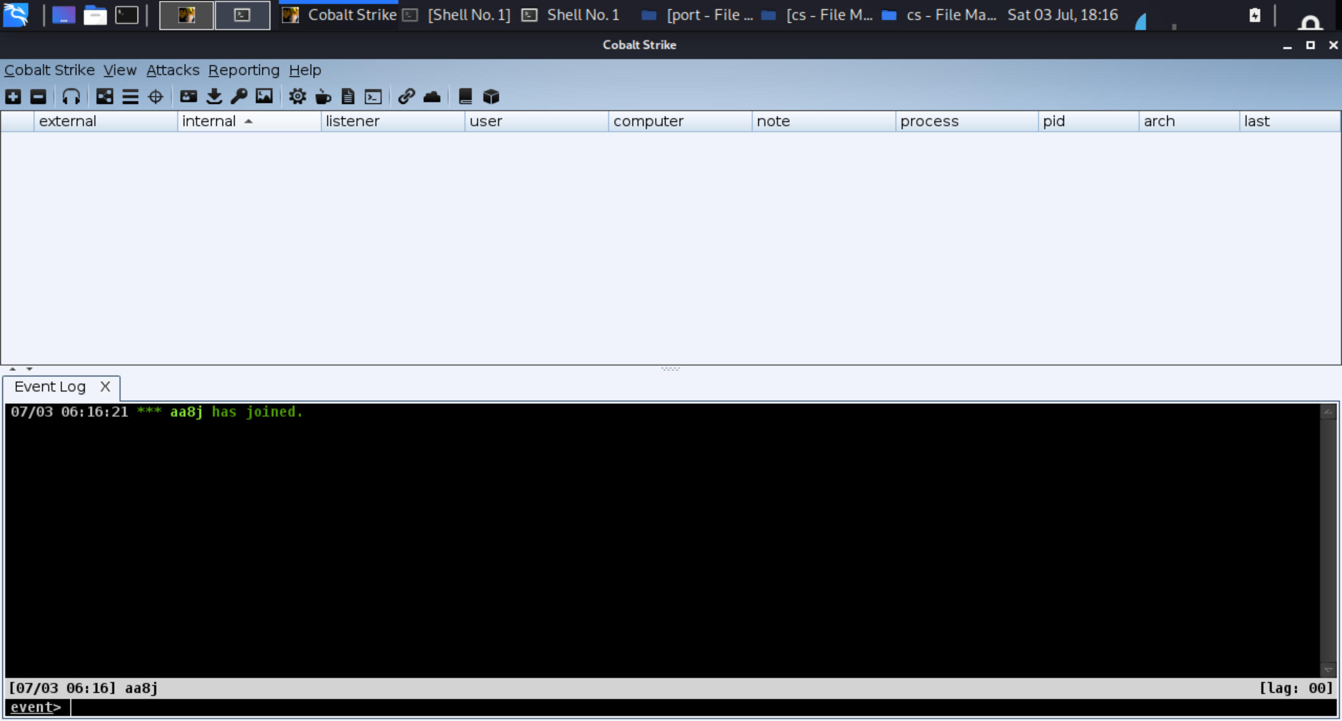1342x721 pixels.
Task: Switch to Shell No. 1 in taskbar
Action: click(582, 15)
